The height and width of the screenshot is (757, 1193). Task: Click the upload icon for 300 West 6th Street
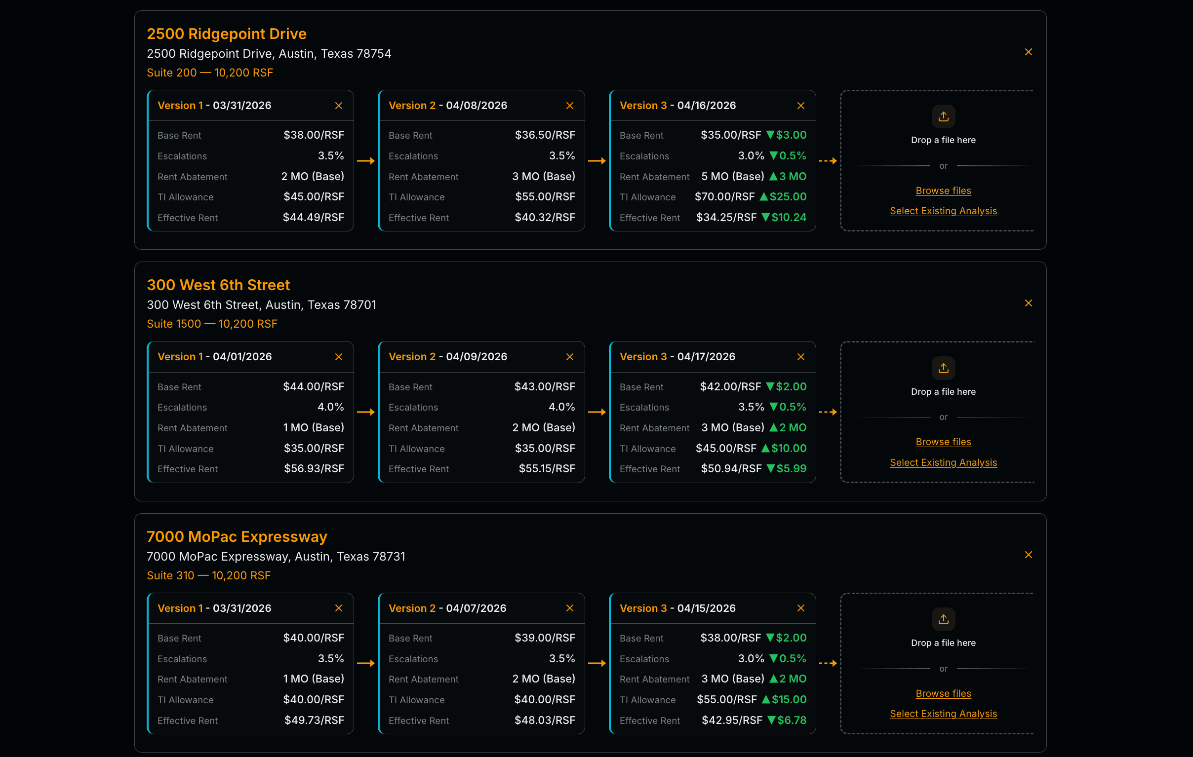(943, 368)
